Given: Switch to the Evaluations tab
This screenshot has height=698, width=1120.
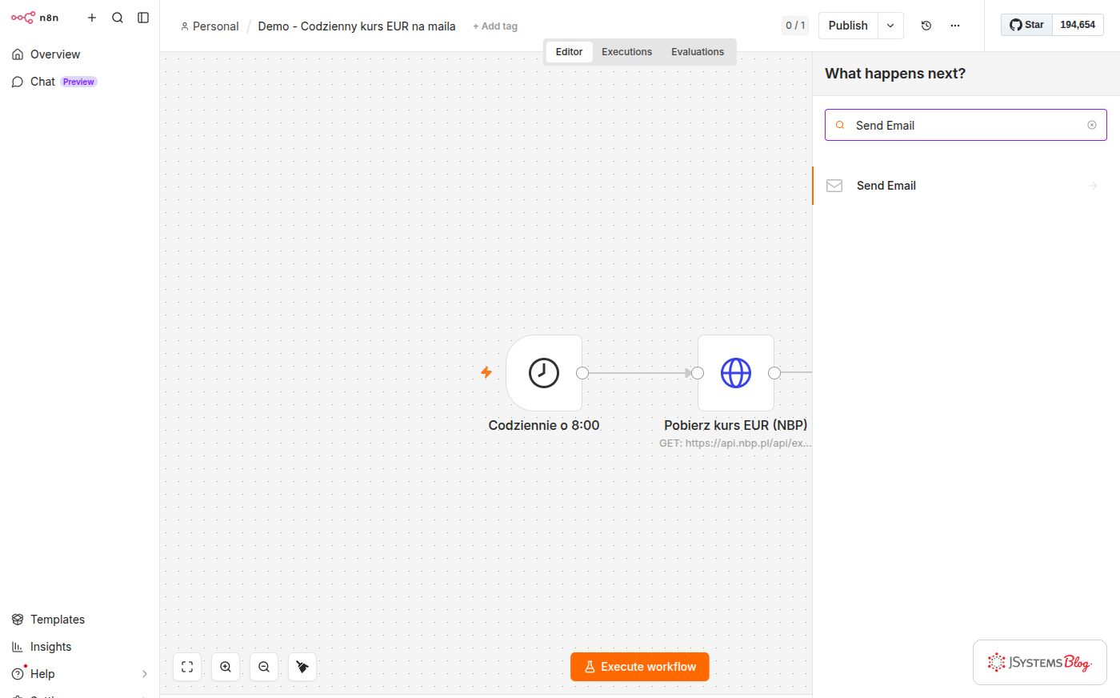Looking at the screenshot, I should click(698, 52).
